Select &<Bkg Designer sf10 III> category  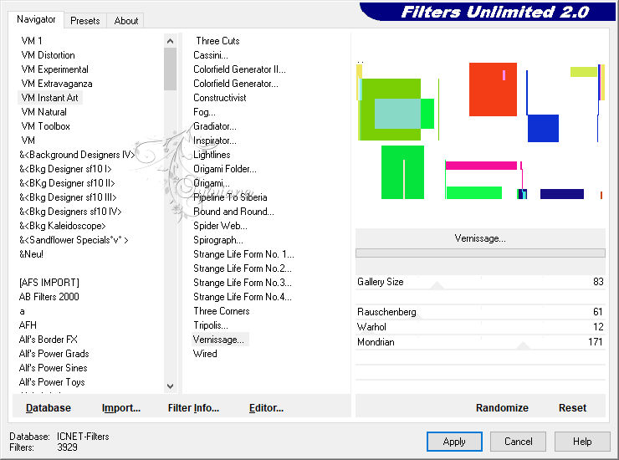pos(68,197)
